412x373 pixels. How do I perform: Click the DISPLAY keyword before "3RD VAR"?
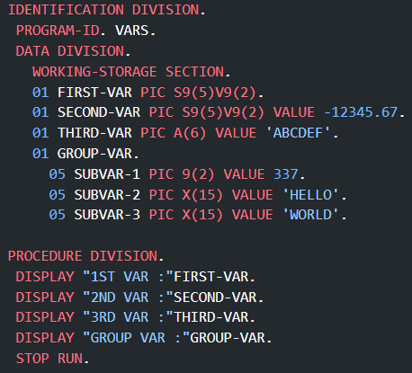coord(45,317)
